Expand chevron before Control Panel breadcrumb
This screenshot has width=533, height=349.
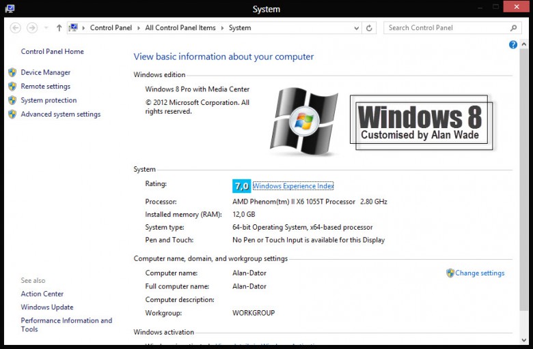click(x=83, y=28)
